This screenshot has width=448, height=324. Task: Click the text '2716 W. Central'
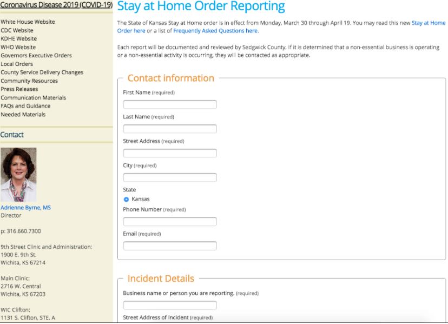[21, 286]
